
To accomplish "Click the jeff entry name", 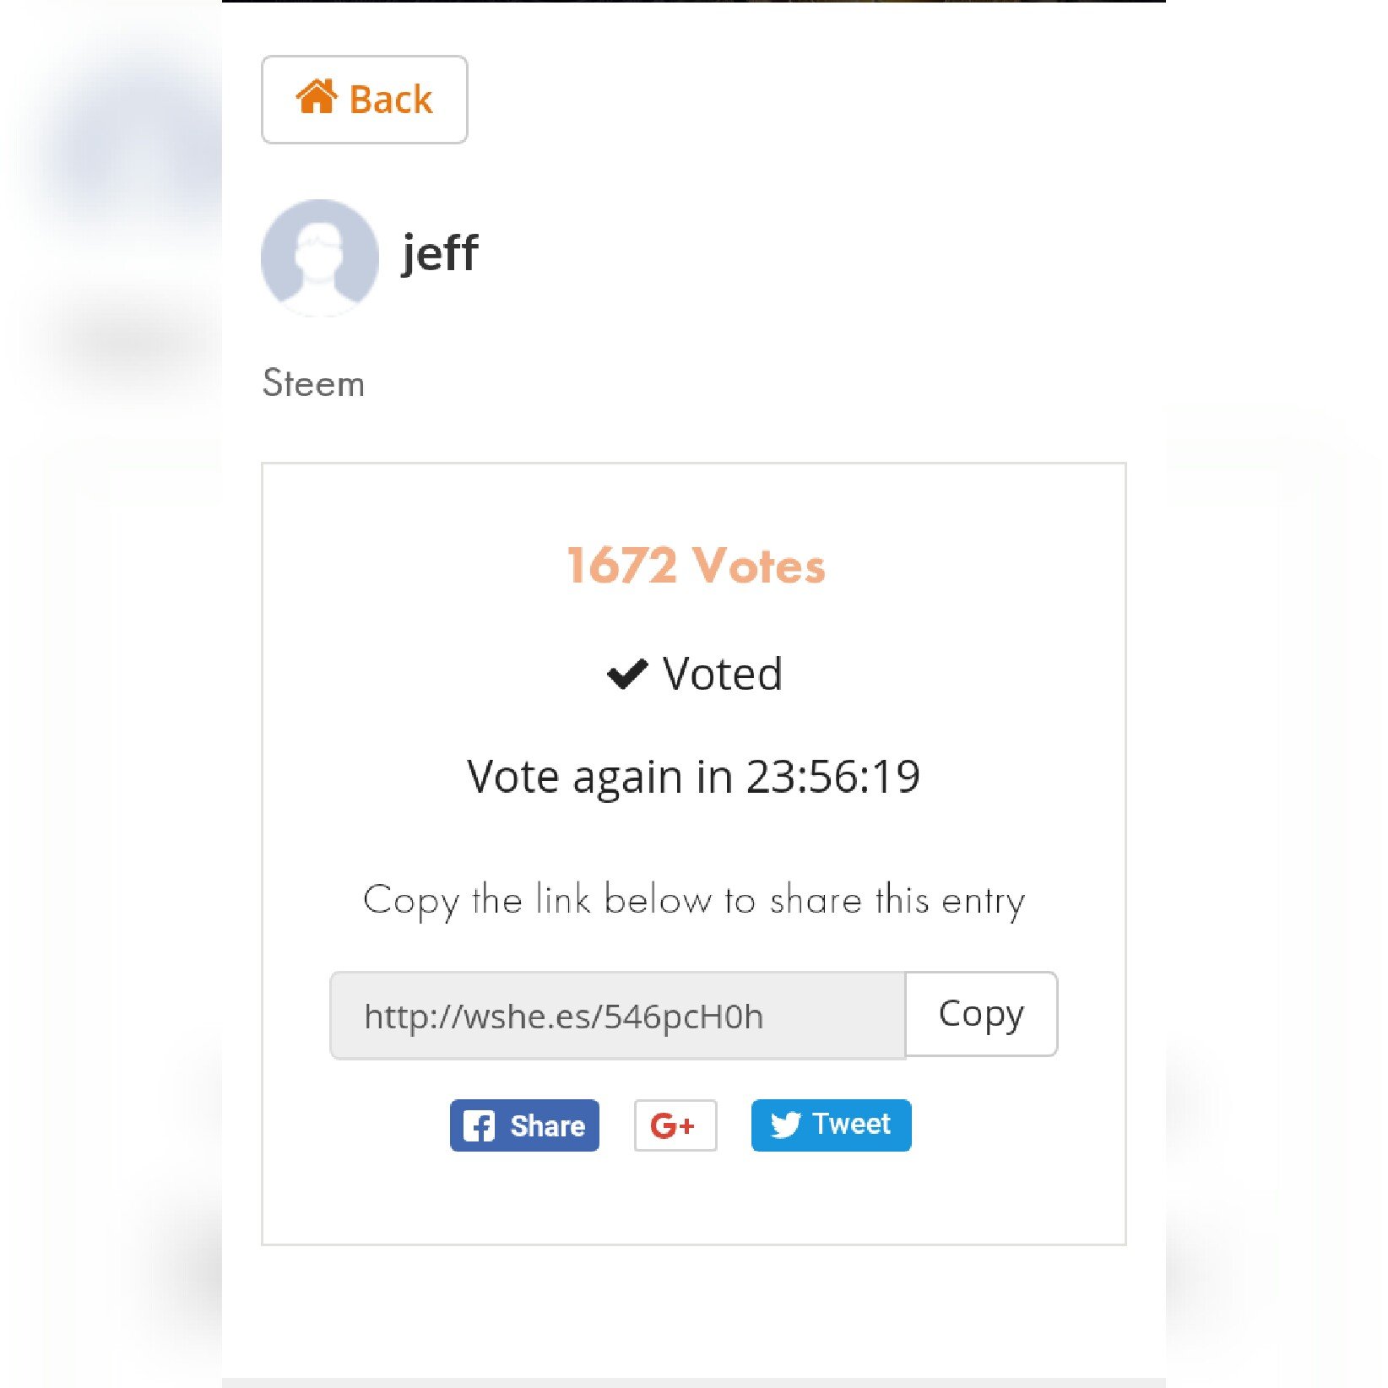I will (x=440, y=252).
